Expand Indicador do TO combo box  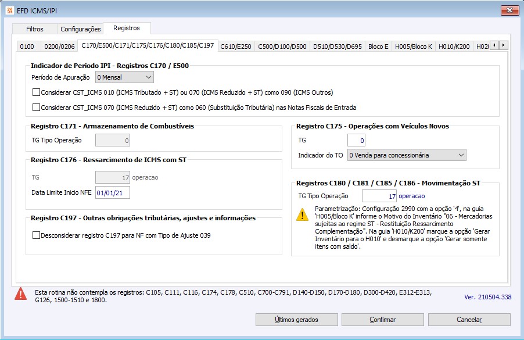pyautogui.click(x=407, y=155)
